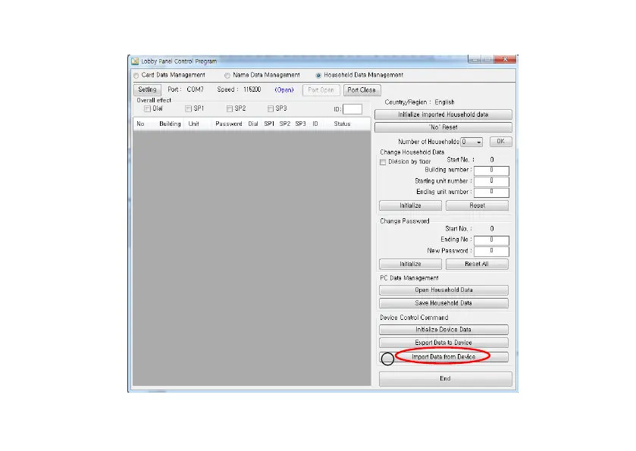Toggle Division by floor checkbox
The width and height of the screenshot is (636, 451).
(x=383, y=162)
